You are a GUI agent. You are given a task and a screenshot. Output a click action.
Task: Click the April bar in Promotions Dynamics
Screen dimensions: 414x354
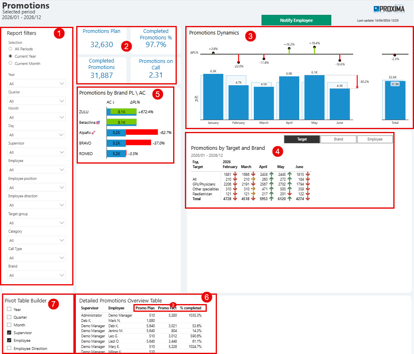(289, 98)
